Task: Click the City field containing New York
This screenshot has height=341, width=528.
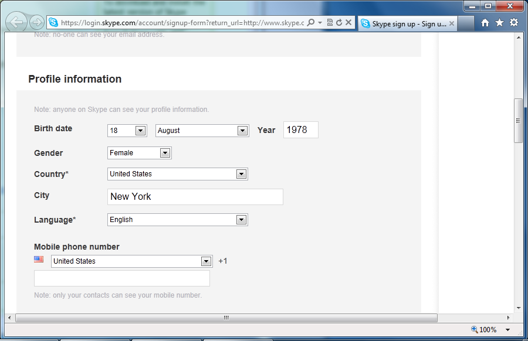Action: 195,197
